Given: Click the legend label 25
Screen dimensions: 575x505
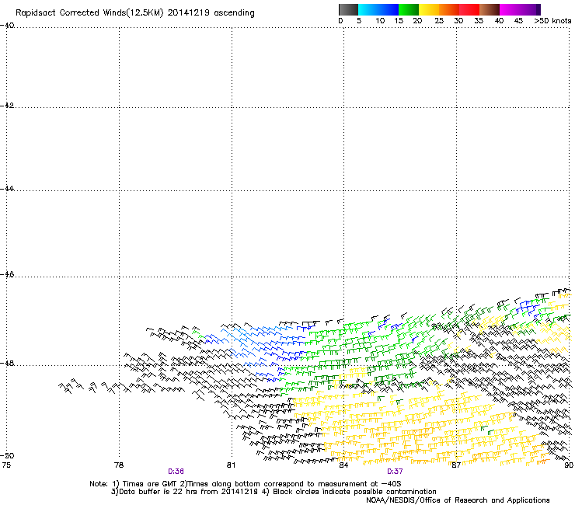Looking at the screenshot, I should (x=439, y=21).
